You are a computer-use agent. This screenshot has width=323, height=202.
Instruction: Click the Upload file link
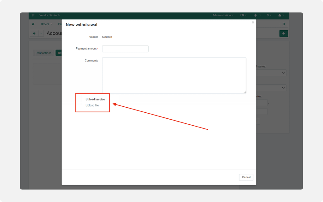[x=92, y=105]
